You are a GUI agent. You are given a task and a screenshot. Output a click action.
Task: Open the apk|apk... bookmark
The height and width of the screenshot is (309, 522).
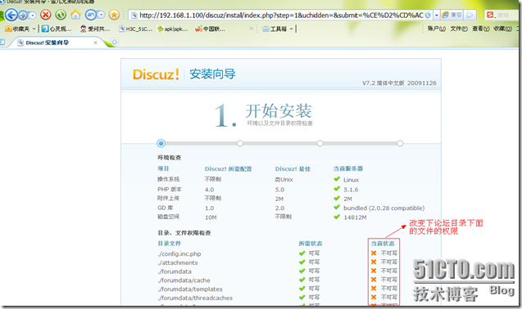(172, 29)
